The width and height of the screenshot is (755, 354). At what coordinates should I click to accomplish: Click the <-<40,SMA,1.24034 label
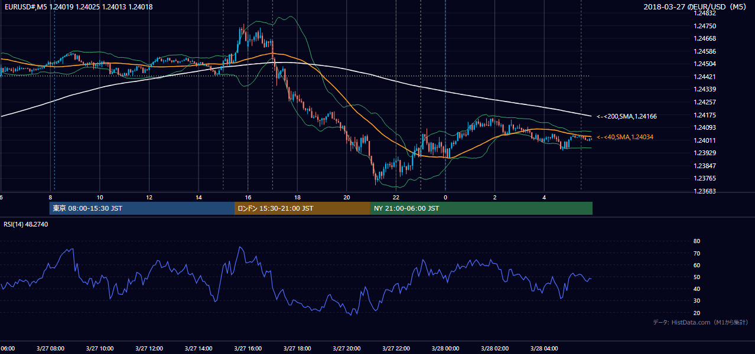coord(625,137)
